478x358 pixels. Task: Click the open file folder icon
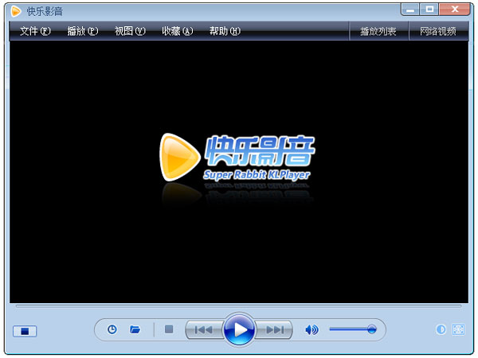click(x=135, y=329)
